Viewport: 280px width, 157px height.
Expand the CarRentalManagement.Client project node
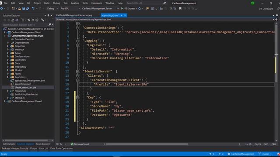click(4, 32)
